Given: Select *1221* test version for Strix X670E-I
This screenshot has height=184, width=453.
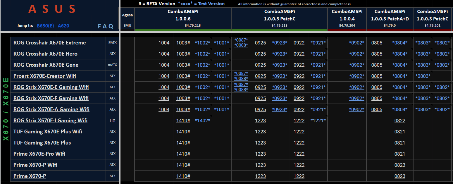Looking at the screenshot, I should click(x=318, y=121).
